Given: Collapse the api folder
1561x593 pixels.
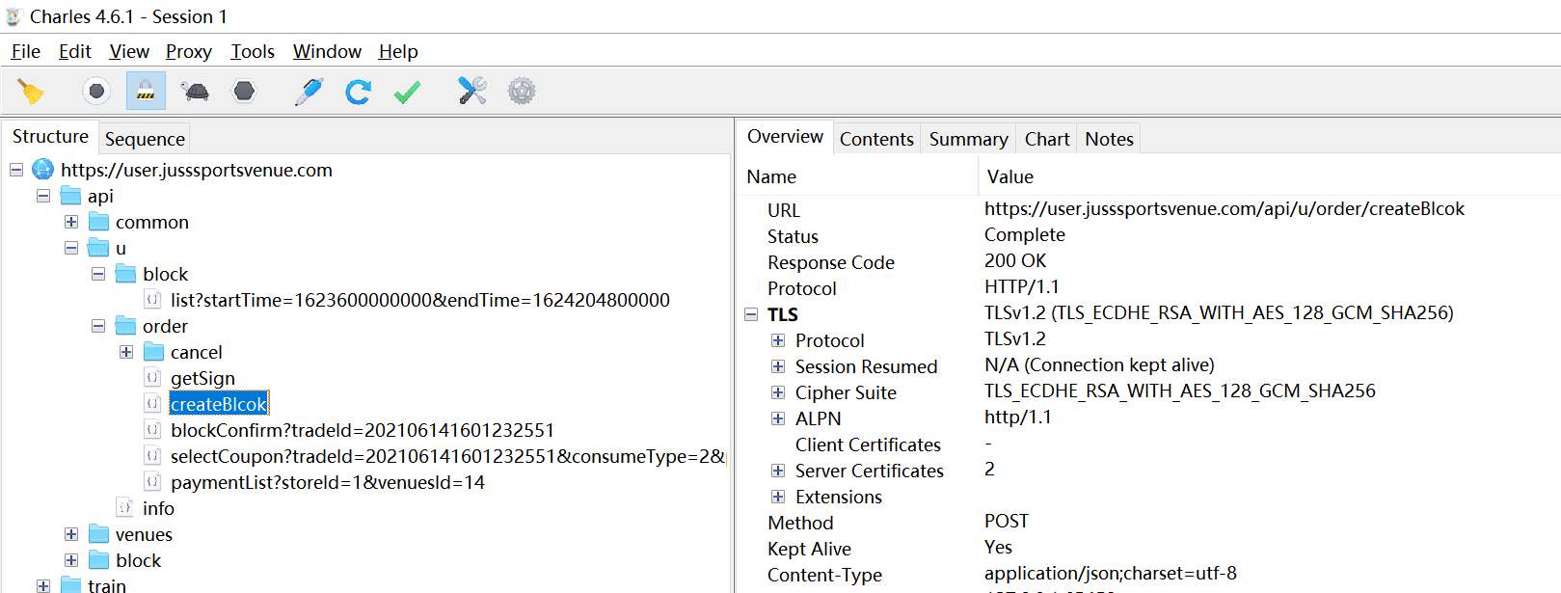Looking at the screenshot, I should pyautogui.click(x=43, y=196).
